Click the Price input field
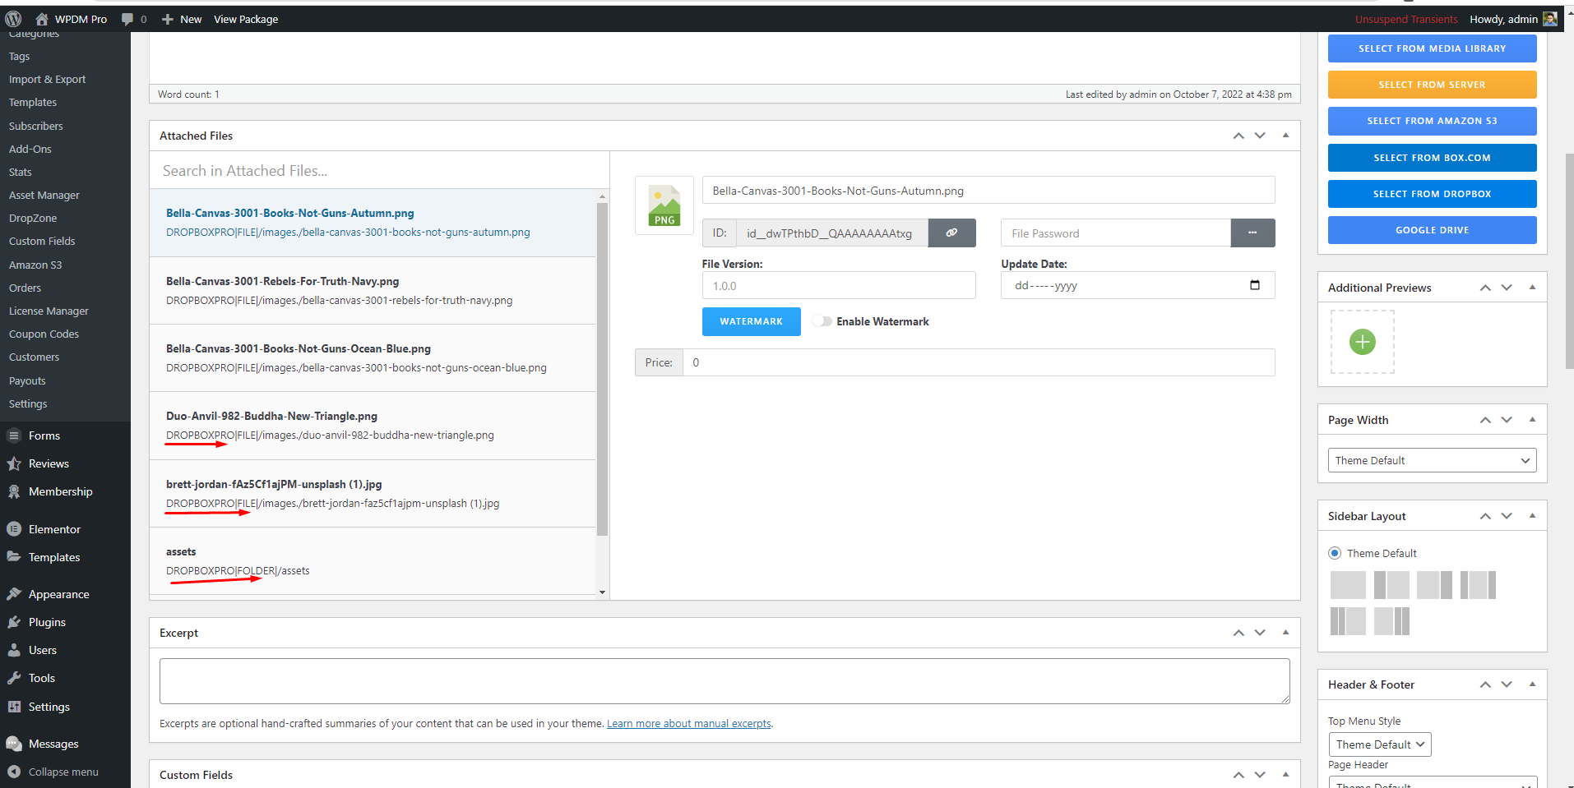 click(979, 362)
